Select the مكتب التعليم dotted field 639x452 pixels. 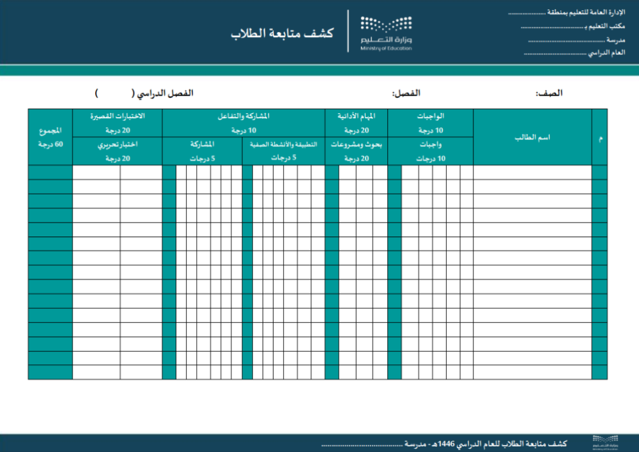552,27
